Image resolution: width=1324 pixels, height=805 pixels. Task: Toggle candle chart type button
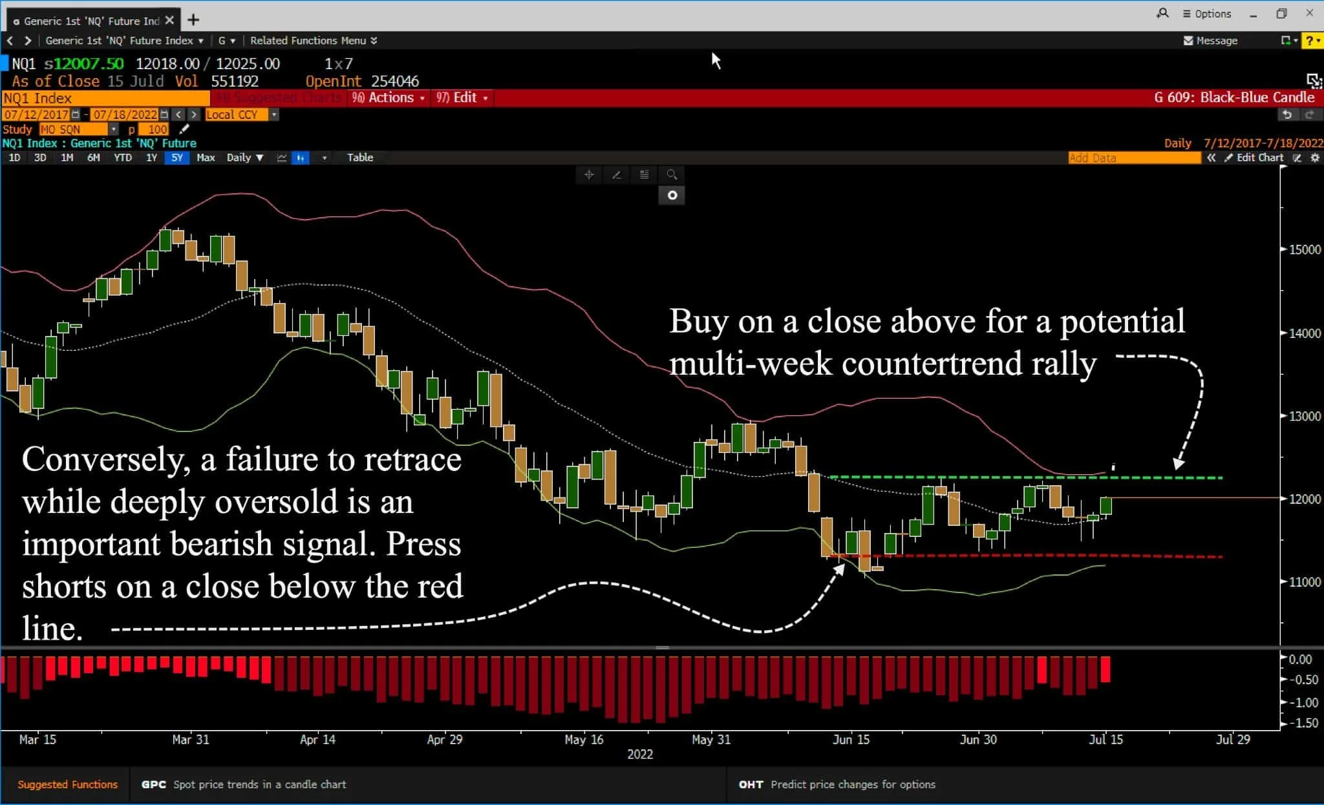(301, 158)
